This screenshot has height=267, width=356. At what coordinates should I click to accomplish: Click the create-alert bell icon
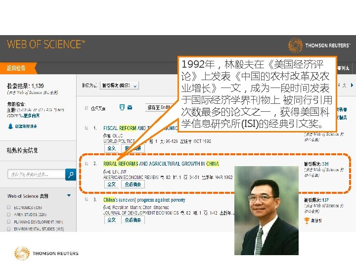10,126
